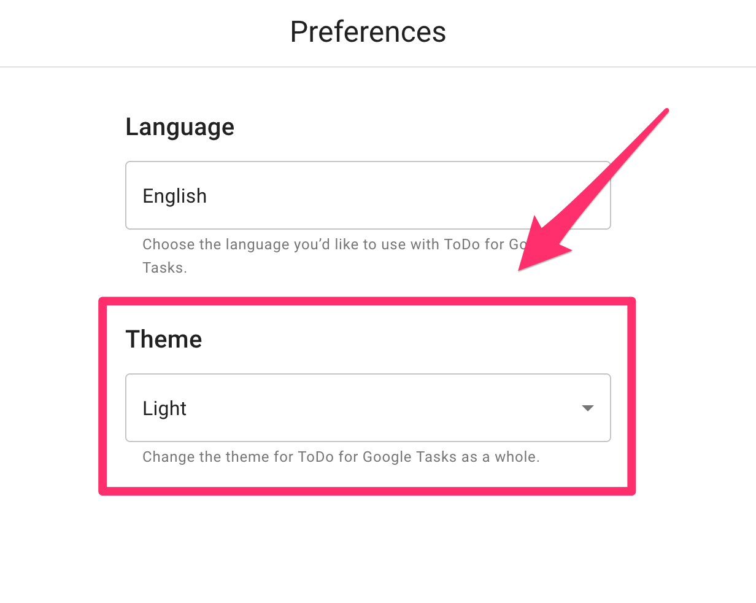The width and height of the screenshot is (756, 603).
Task: Open the Language dropdown showing English
Action: point(368,195)
